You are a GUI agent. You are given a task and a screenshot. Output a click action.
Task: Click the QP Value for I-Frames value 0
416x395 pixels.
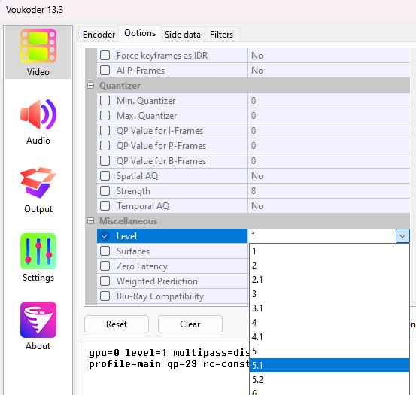point(329,131)
